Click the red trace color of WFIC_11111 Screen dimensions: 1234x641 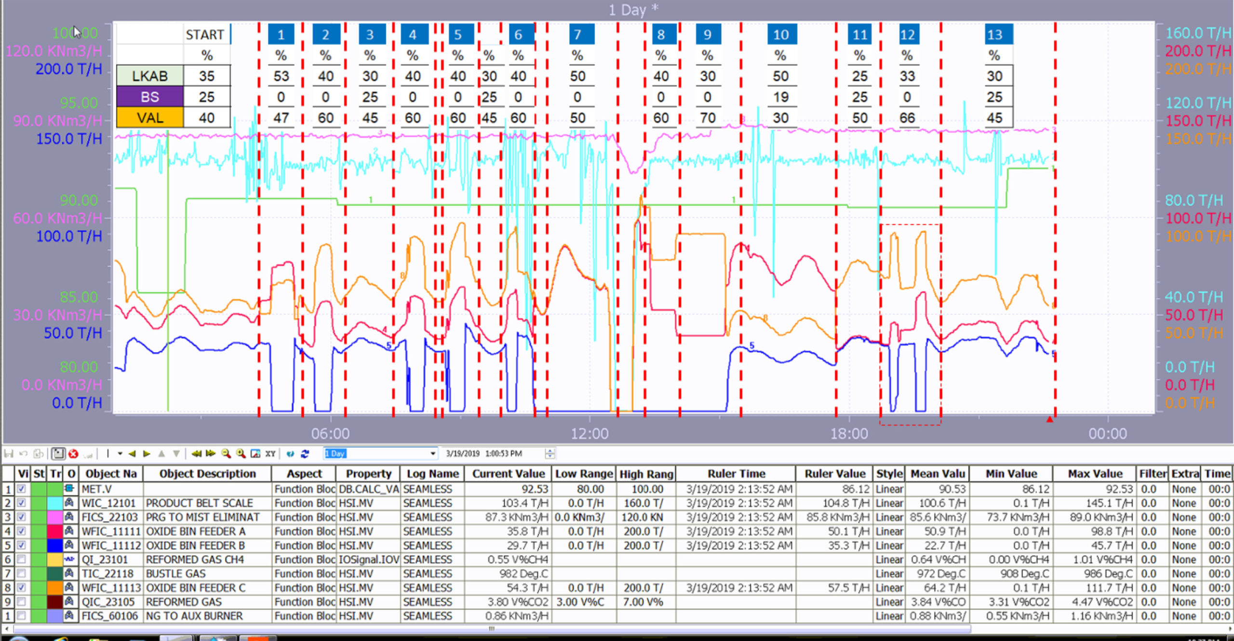55,531
